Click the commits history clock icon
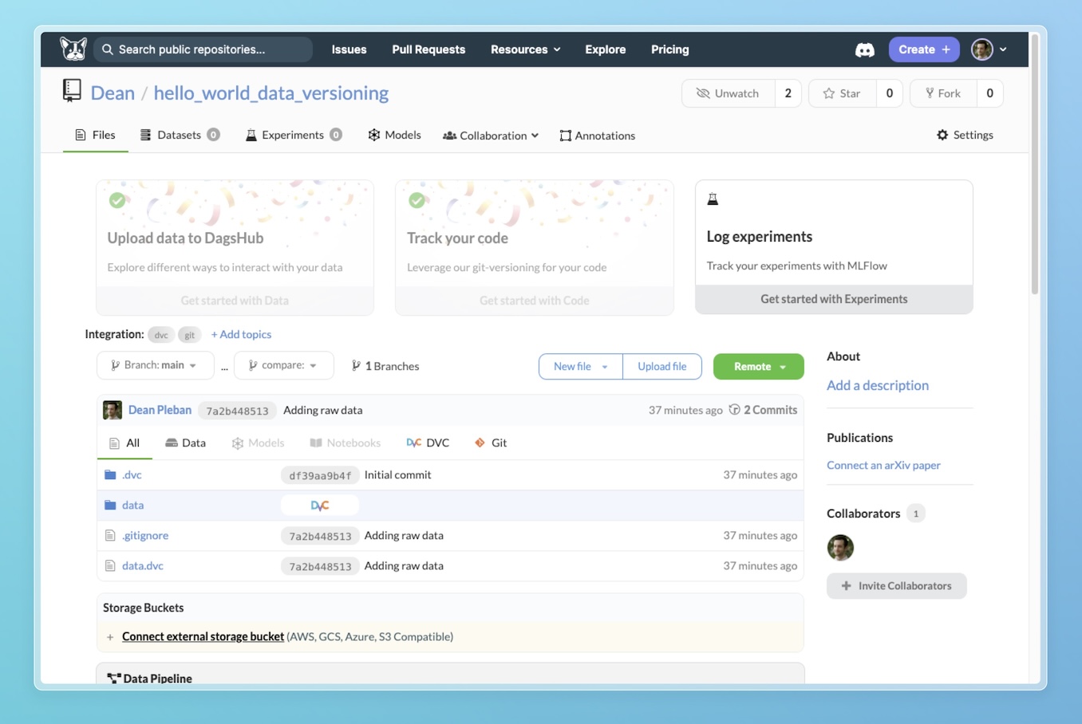The image size is (1082, 724). click(x=733, y=409)
